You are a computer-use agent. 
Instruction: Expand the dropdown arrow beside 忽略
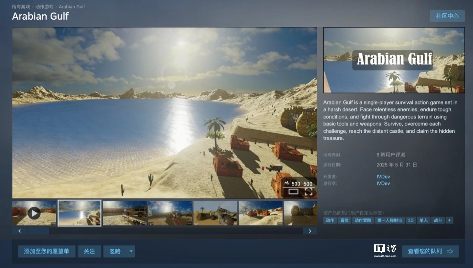131,251
